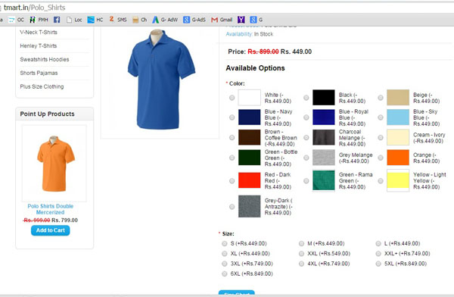Screen dimensions: 454x297
Task: Select Brown - Coffee Brown radio button
Action: tap(232, 137)
